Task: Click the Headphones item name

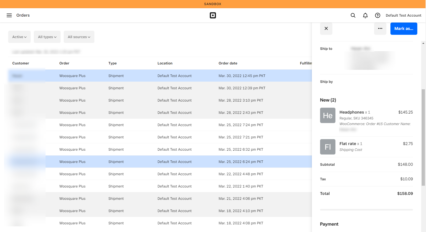Action: point(352,112)
